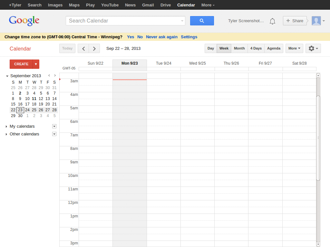Click the scroll down arrow
Screen dimensions: 330x247
coord(318,244)
